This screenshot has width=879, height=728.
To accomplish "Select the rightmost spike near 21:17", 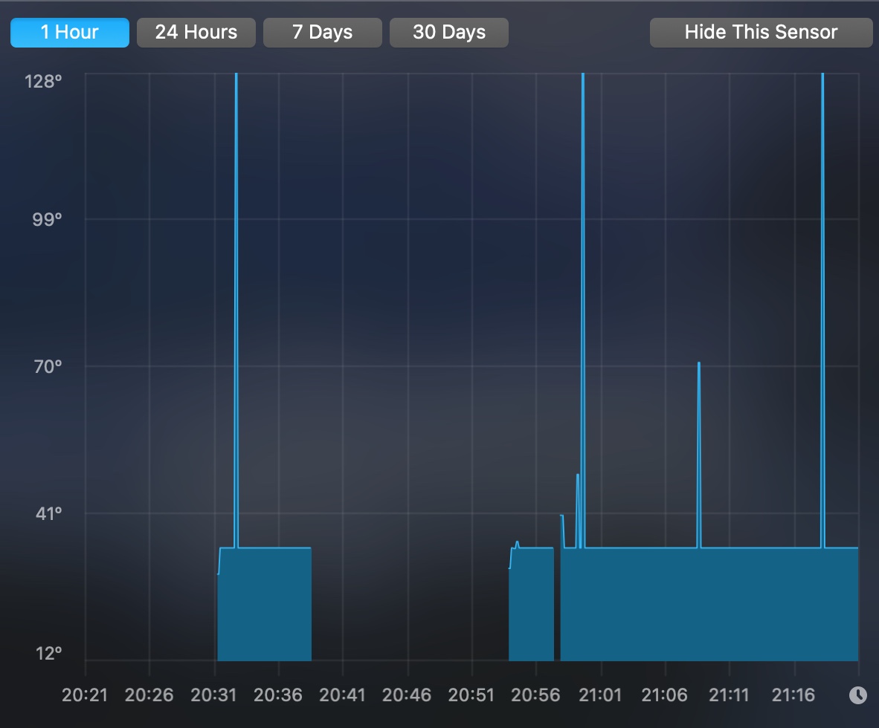I will point(822,297).
